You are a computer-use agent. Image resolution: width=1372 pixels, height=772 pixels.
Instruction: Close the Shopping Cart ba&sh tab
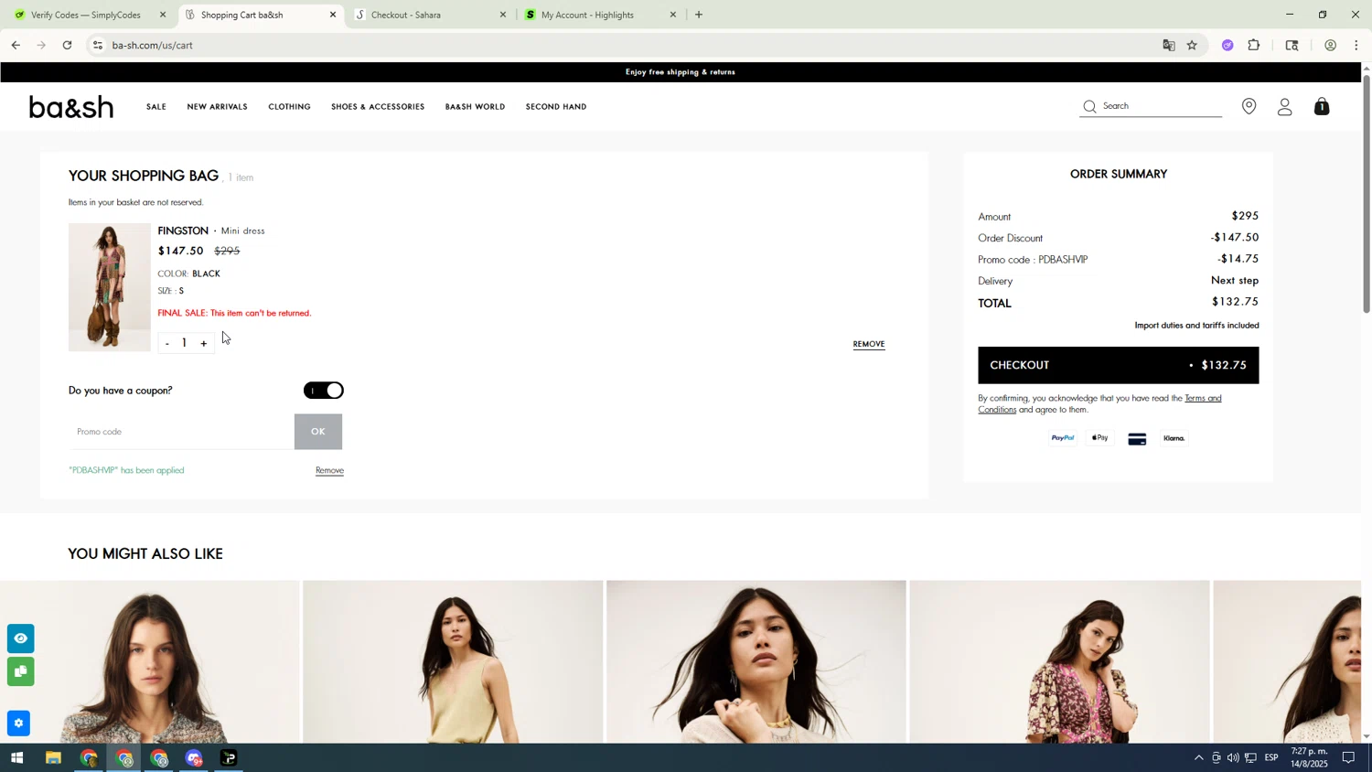point(333,15)
